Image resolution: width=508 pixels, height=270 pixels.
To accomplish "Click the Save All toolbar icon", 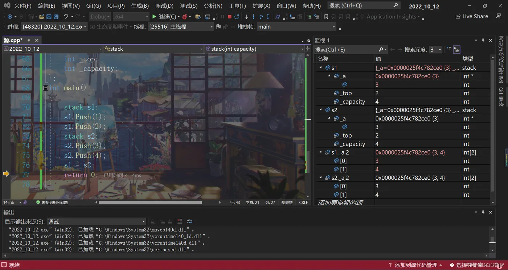I will tap(56, 17).
